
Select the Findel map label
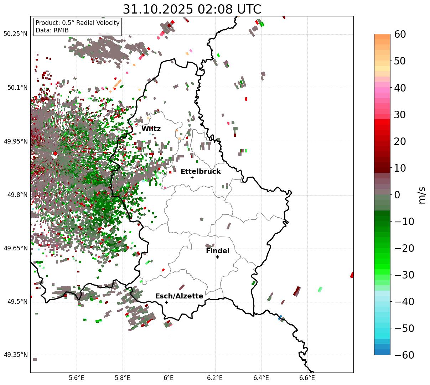click(x=218, y=251)
